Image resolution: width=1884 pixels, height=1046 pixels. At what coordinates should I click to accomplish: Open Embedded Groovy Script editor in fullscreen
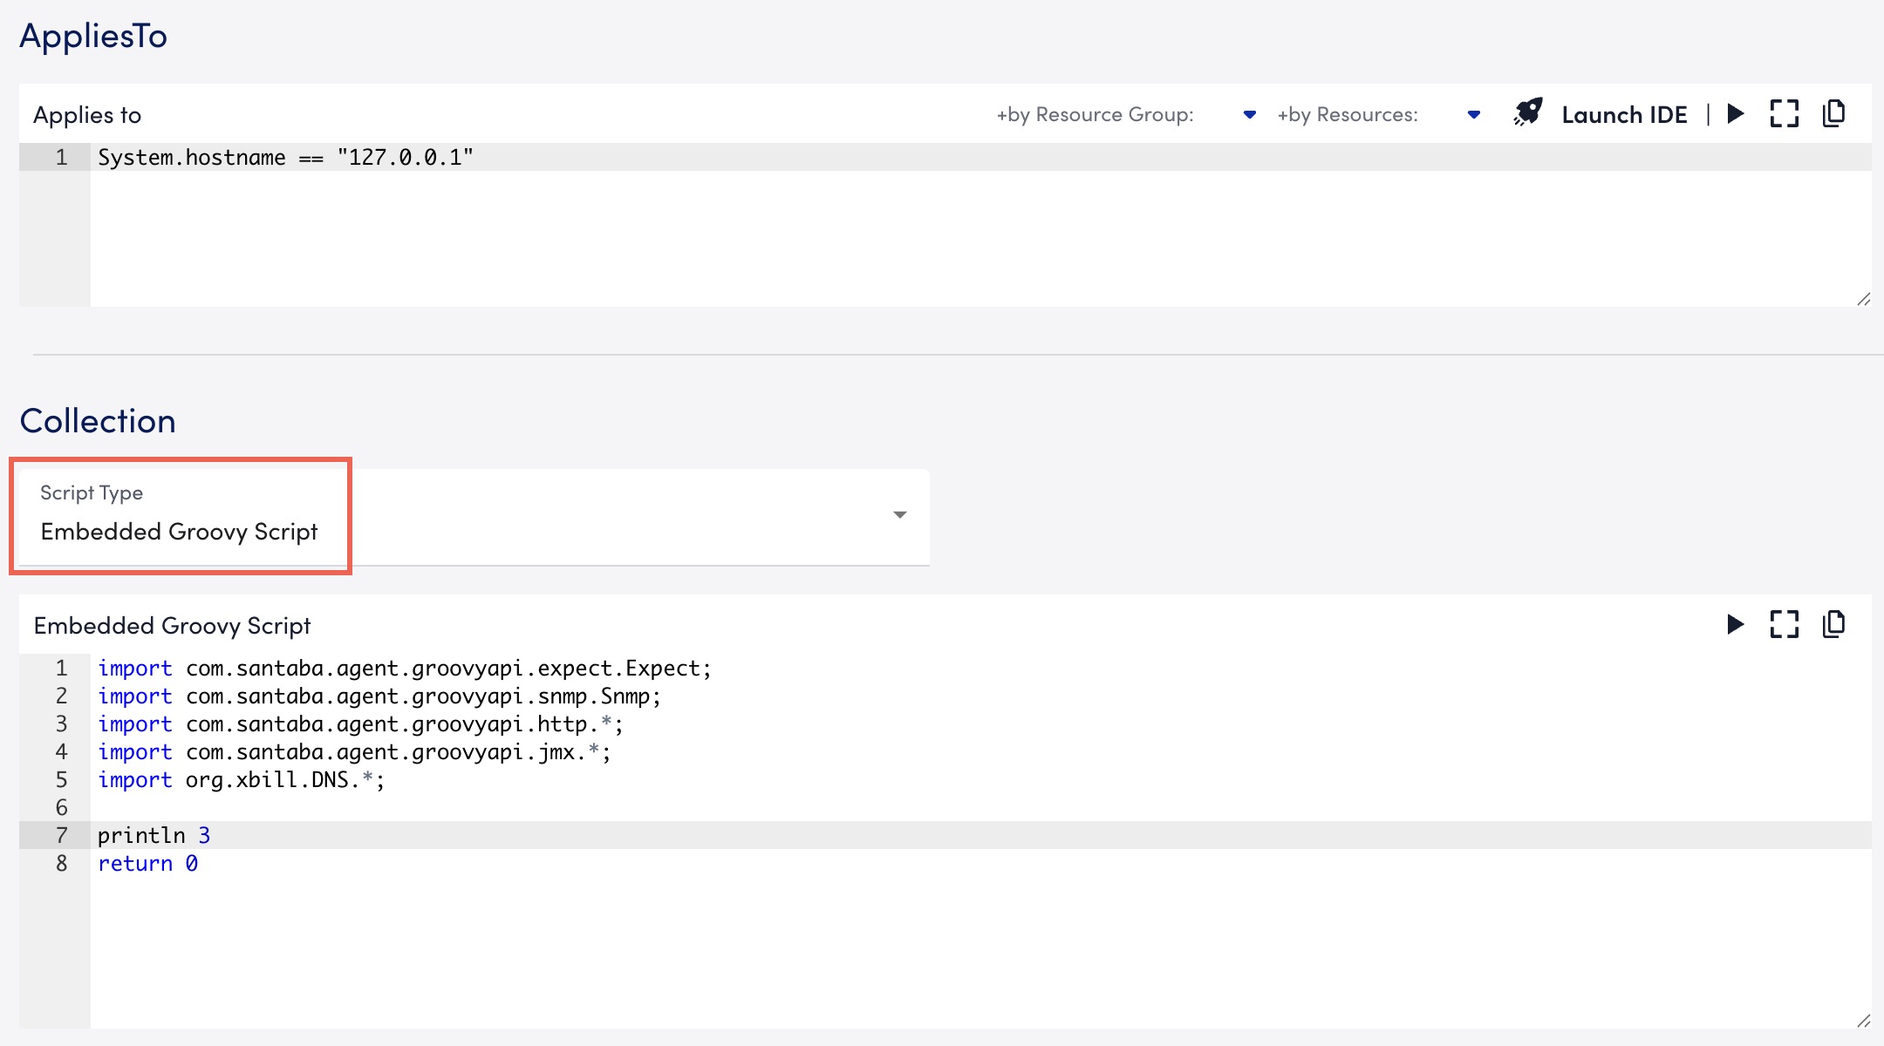(1785, 624)
